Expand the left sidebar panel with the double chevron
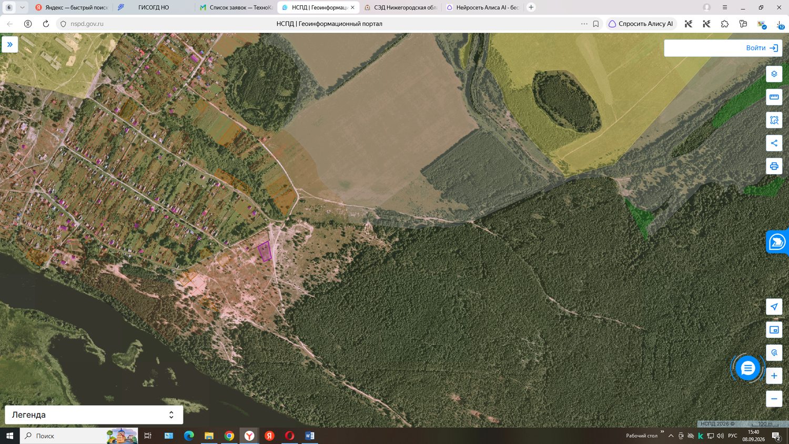Screen dimensions: 789x444 [10, 45]
